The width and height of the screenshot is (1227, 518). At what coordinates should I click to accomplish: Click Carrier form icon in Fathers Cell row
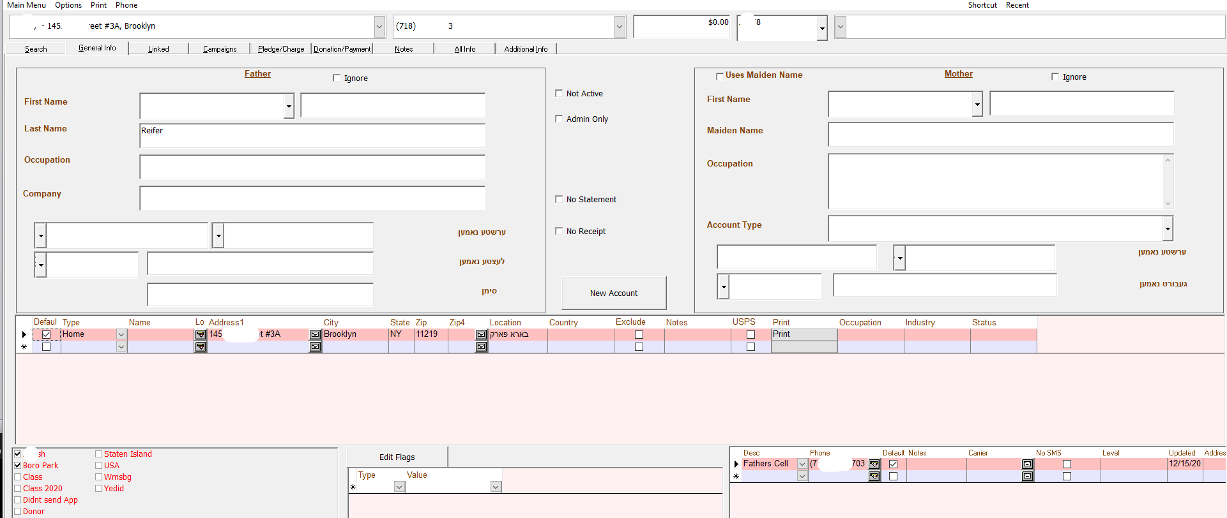[x=1027, y=464]
